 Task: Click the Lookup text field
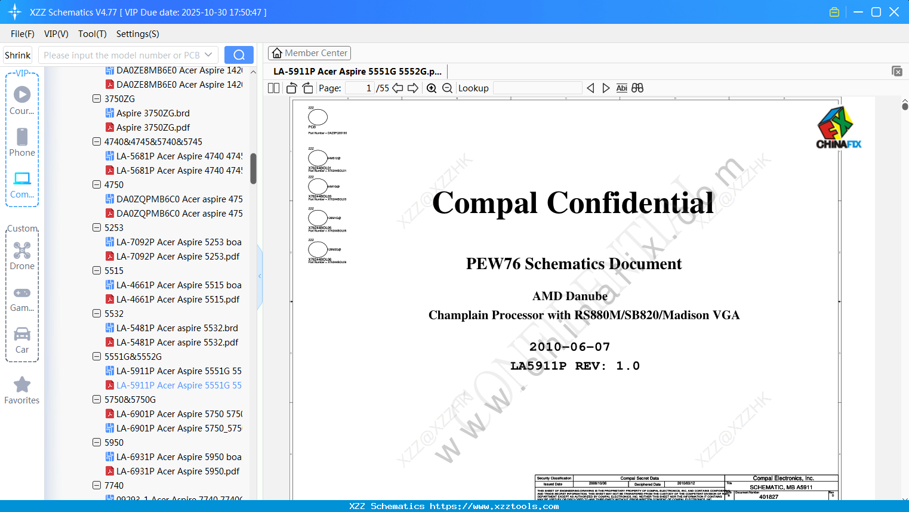538,88
